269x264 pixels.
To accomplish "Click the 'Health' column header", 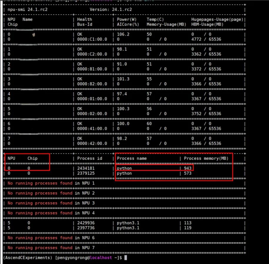I will (84, 20).
